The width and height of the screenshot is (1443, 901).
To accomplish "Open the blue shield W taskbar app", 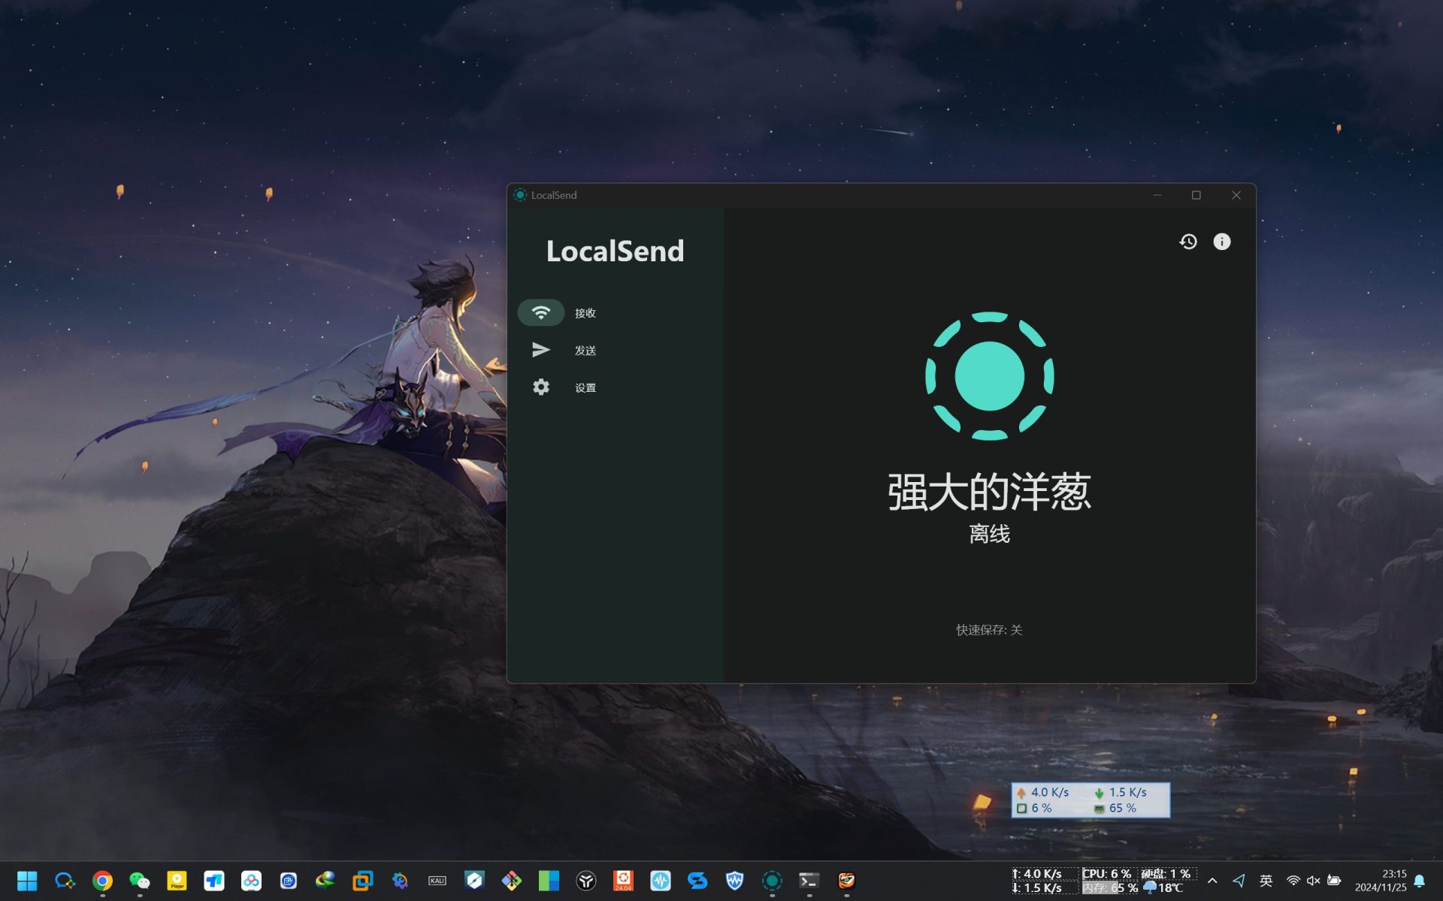I will pos(735,880).
